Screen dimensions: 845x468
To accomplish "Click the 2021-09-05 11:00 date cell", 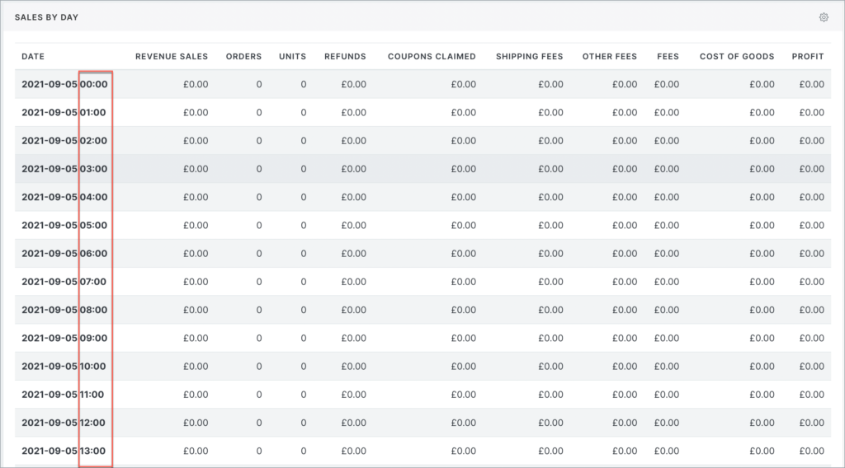I will 63,395.
